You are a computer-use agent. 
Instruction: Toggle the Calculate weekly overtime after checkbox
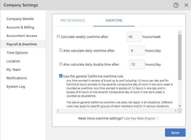click(x=58, y=36)
